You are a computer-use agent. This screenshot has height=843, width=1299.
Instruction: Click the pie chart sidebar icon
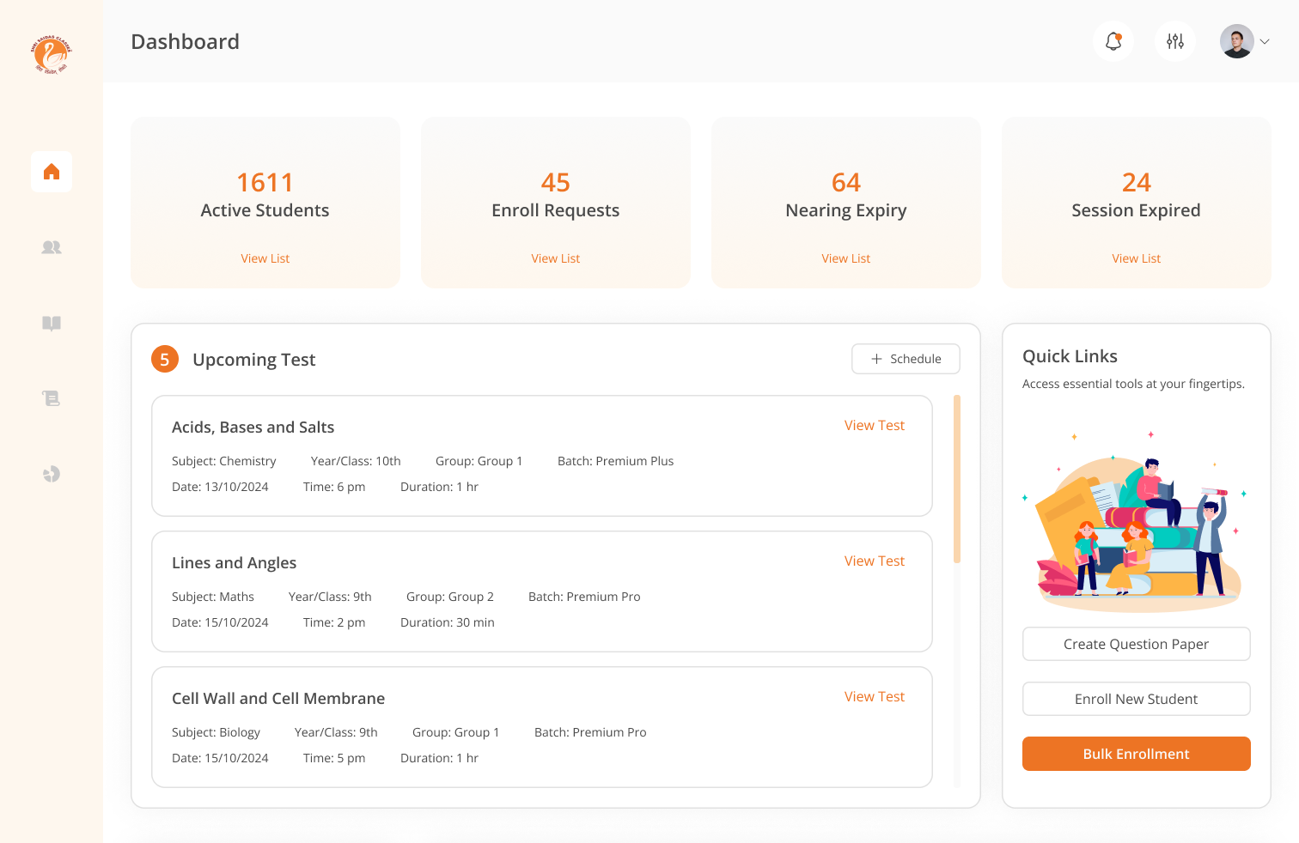pos(52,474)
